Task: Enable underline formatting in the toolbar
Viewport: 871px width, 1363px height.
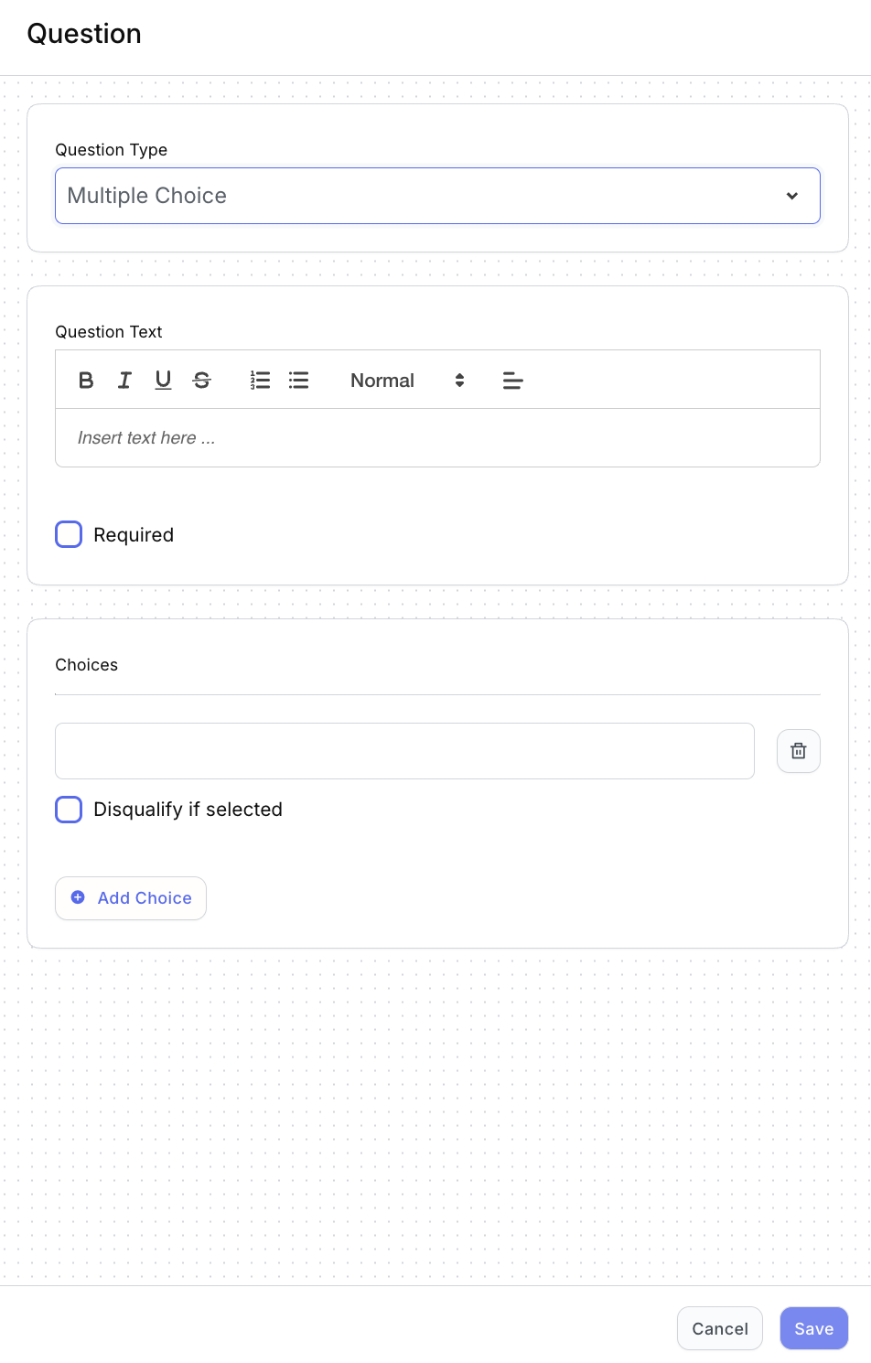Action: tap(163, 381)
